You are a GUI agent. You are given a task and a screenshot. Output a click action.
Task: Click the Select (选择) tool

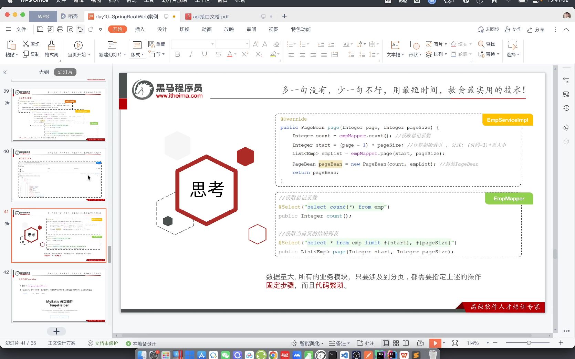[513, 49]
